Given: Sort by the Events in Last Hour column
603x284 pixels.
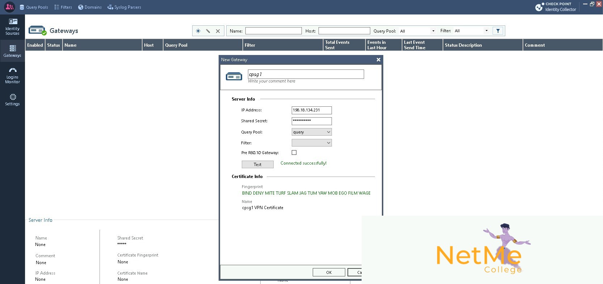Looking at the screenshot, I should (384, 45).
